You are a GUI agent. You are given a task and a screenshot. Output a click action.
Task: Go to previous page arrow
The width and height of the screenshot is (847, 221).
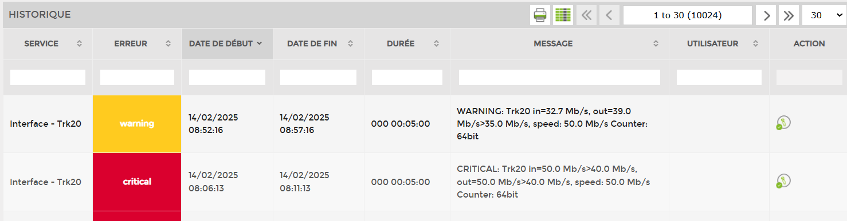click(609, 15)
